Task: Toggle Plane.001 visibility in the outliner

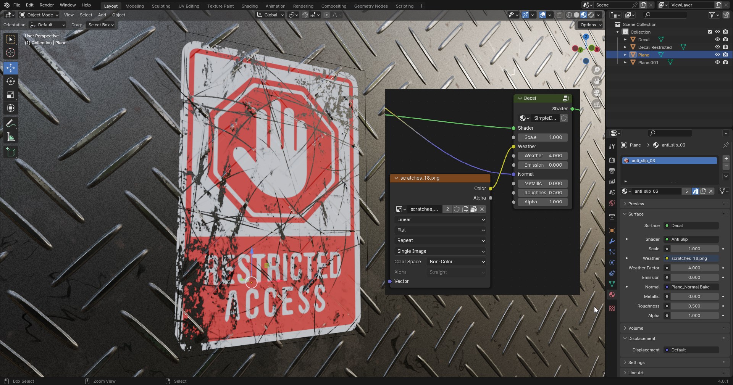Action: point(717,62)
